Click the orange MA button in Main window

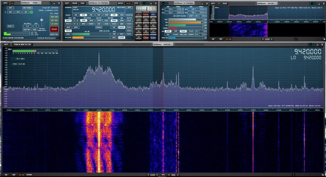[x=12, y=3]
